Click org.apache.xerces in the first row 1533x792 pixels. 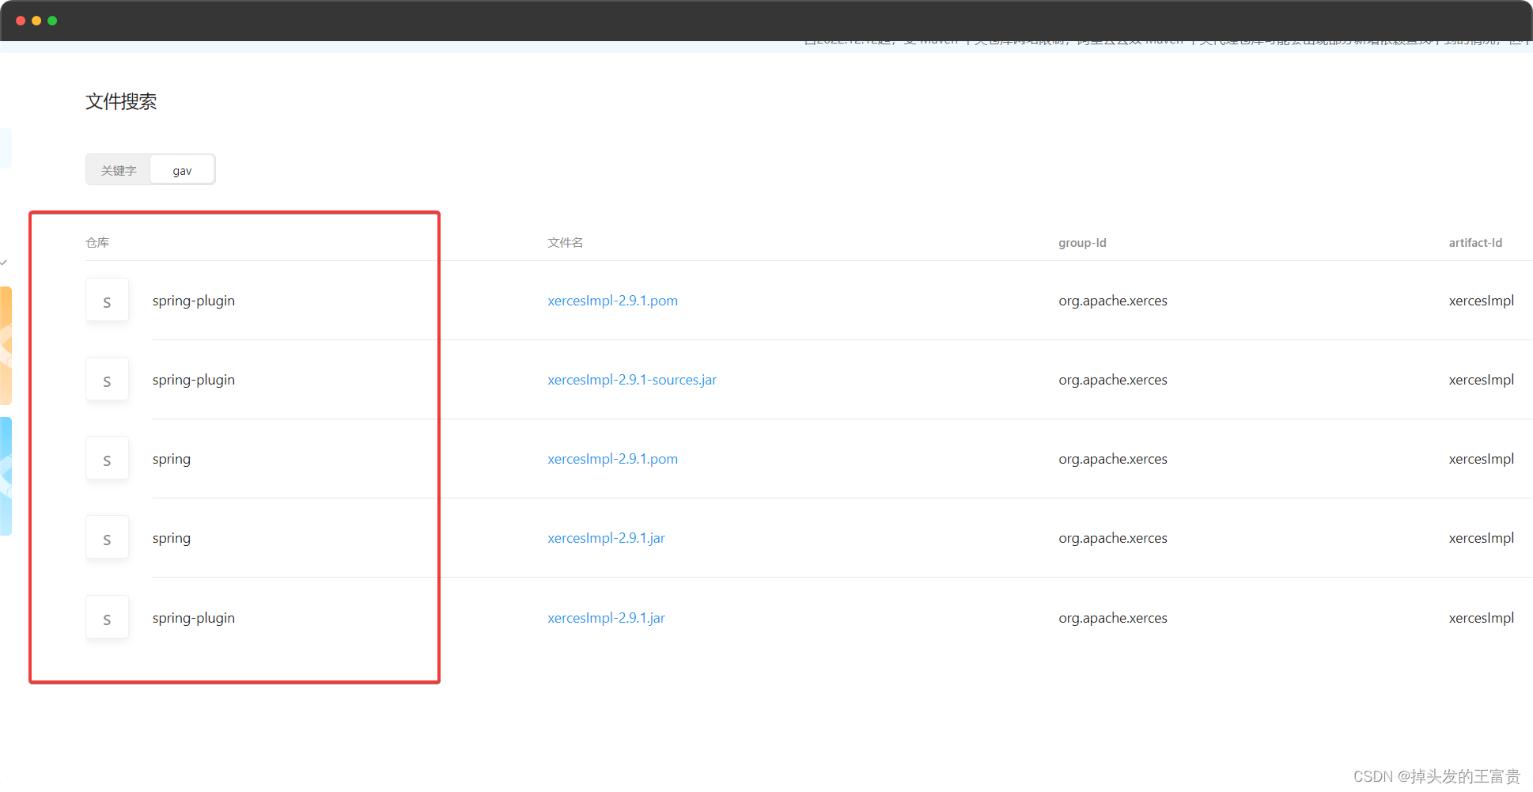point(1113,301)
